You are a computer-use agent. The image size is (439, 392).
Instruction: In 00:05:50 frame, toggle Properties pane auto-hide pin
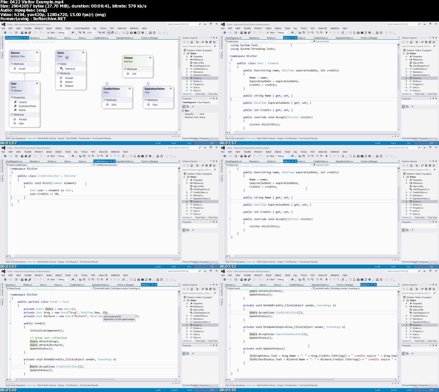click(433, 346)
